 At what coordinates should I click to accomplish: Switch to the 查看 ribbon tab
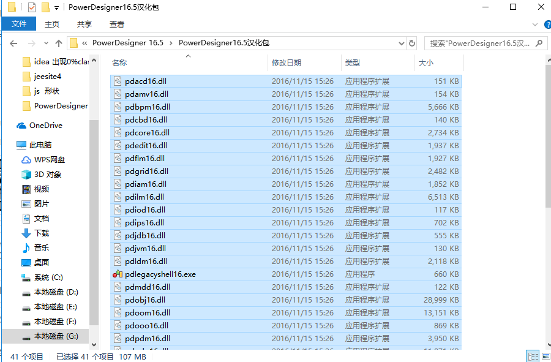coord(117,24)
